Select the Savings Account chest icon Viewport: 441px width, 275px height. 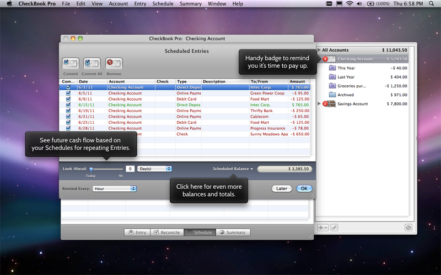click(x=332, y=104)
